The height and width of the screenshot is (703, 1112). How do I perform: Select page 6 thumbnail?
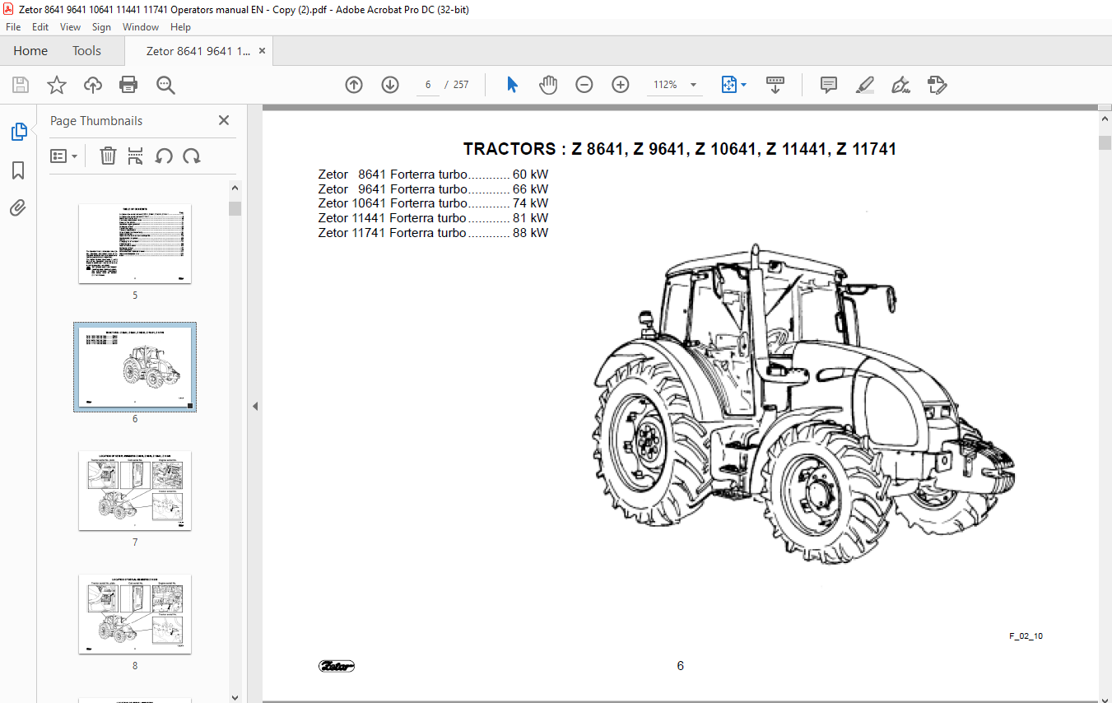coord(135,367)
